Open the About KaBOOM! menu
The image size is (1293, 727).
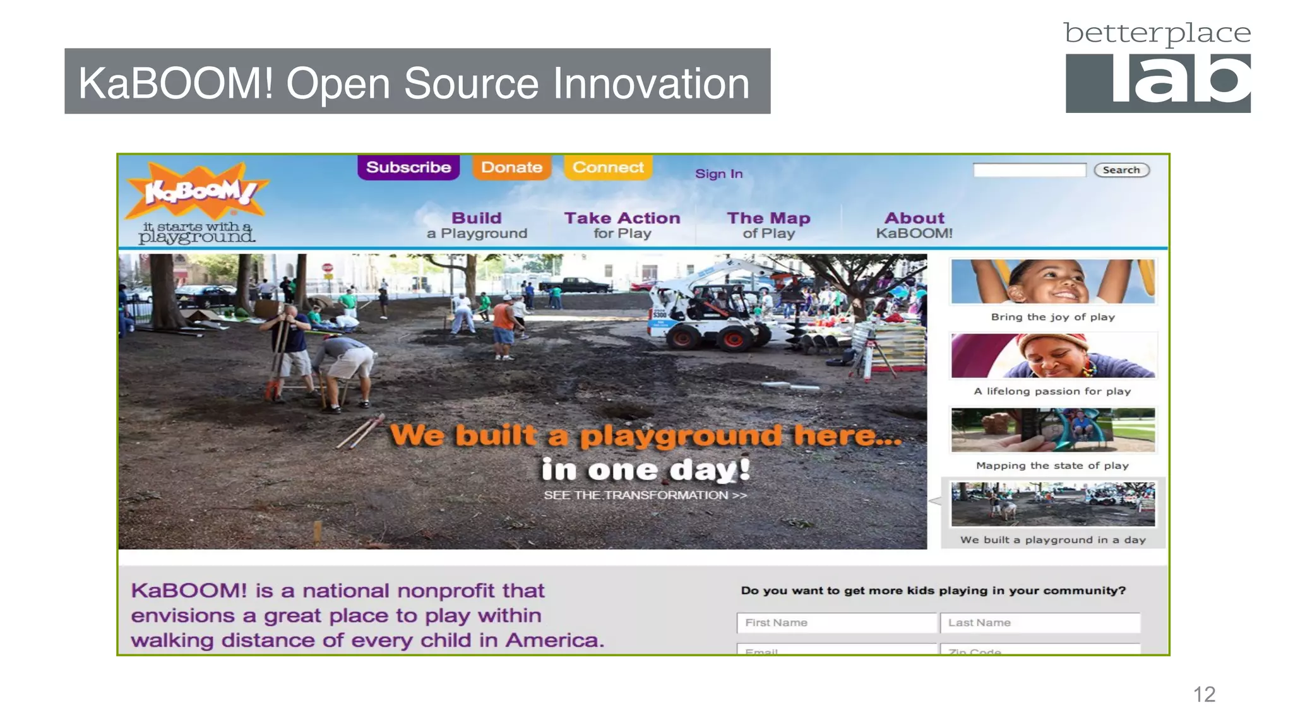pos(914,225)
